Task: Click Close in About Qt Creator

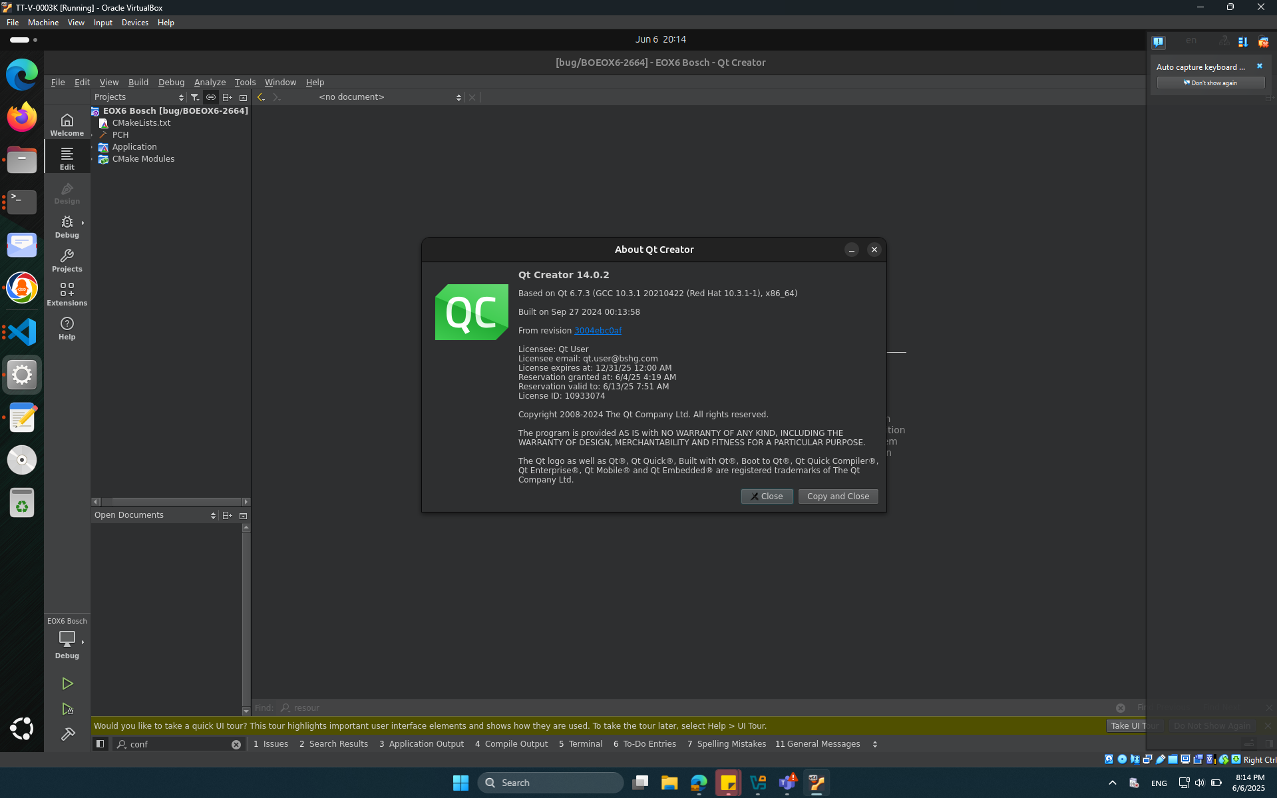Action: click(767, 497)
